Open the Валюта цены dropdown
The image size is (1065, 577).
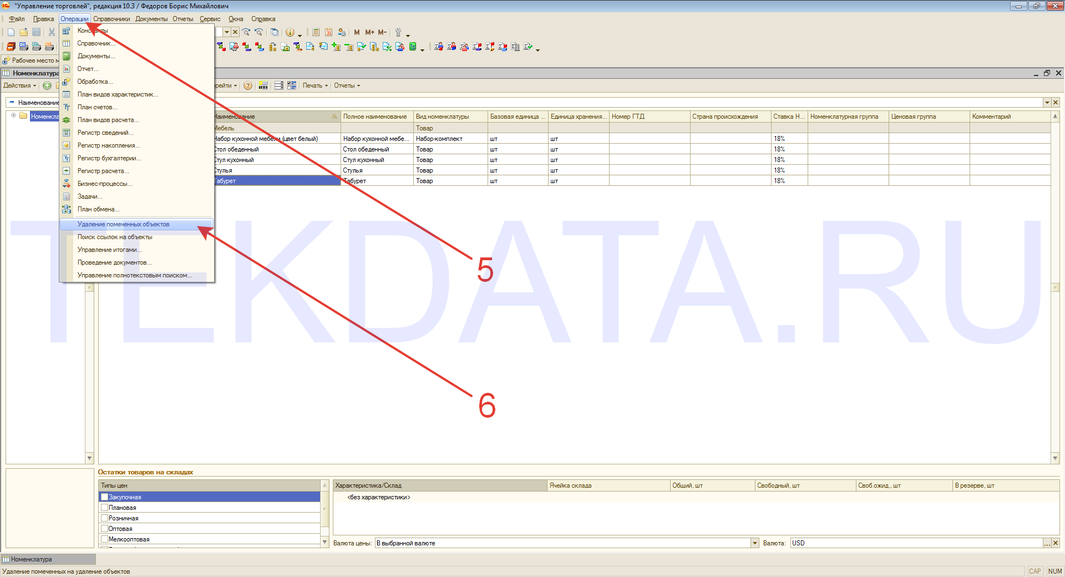pos(754,543)
